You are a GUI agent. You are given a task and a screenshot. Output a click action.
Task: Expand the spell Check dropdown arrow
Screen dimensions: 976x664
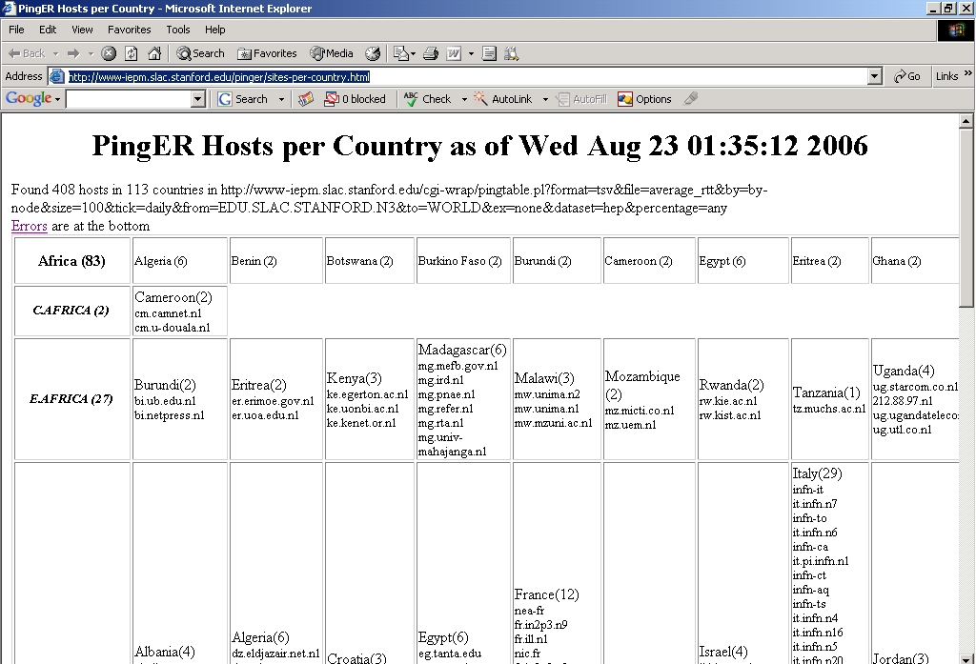coord(464,99)
